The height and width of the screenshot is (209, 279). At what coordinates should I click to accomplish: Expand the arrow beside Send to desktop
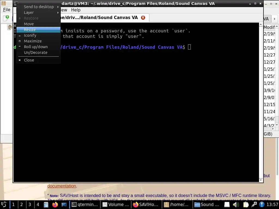click(58, 7)
